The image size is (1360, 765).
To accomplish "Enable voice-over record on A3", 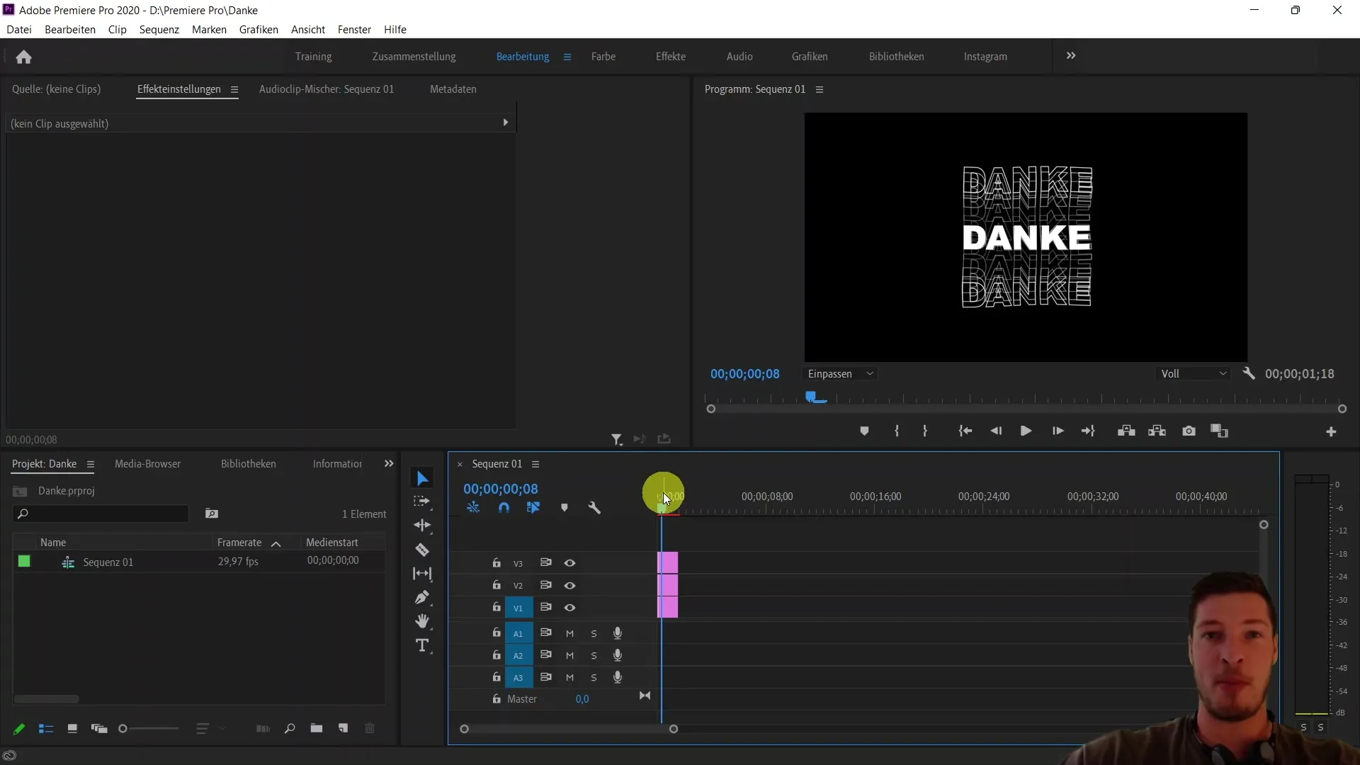I will [618, 677].
